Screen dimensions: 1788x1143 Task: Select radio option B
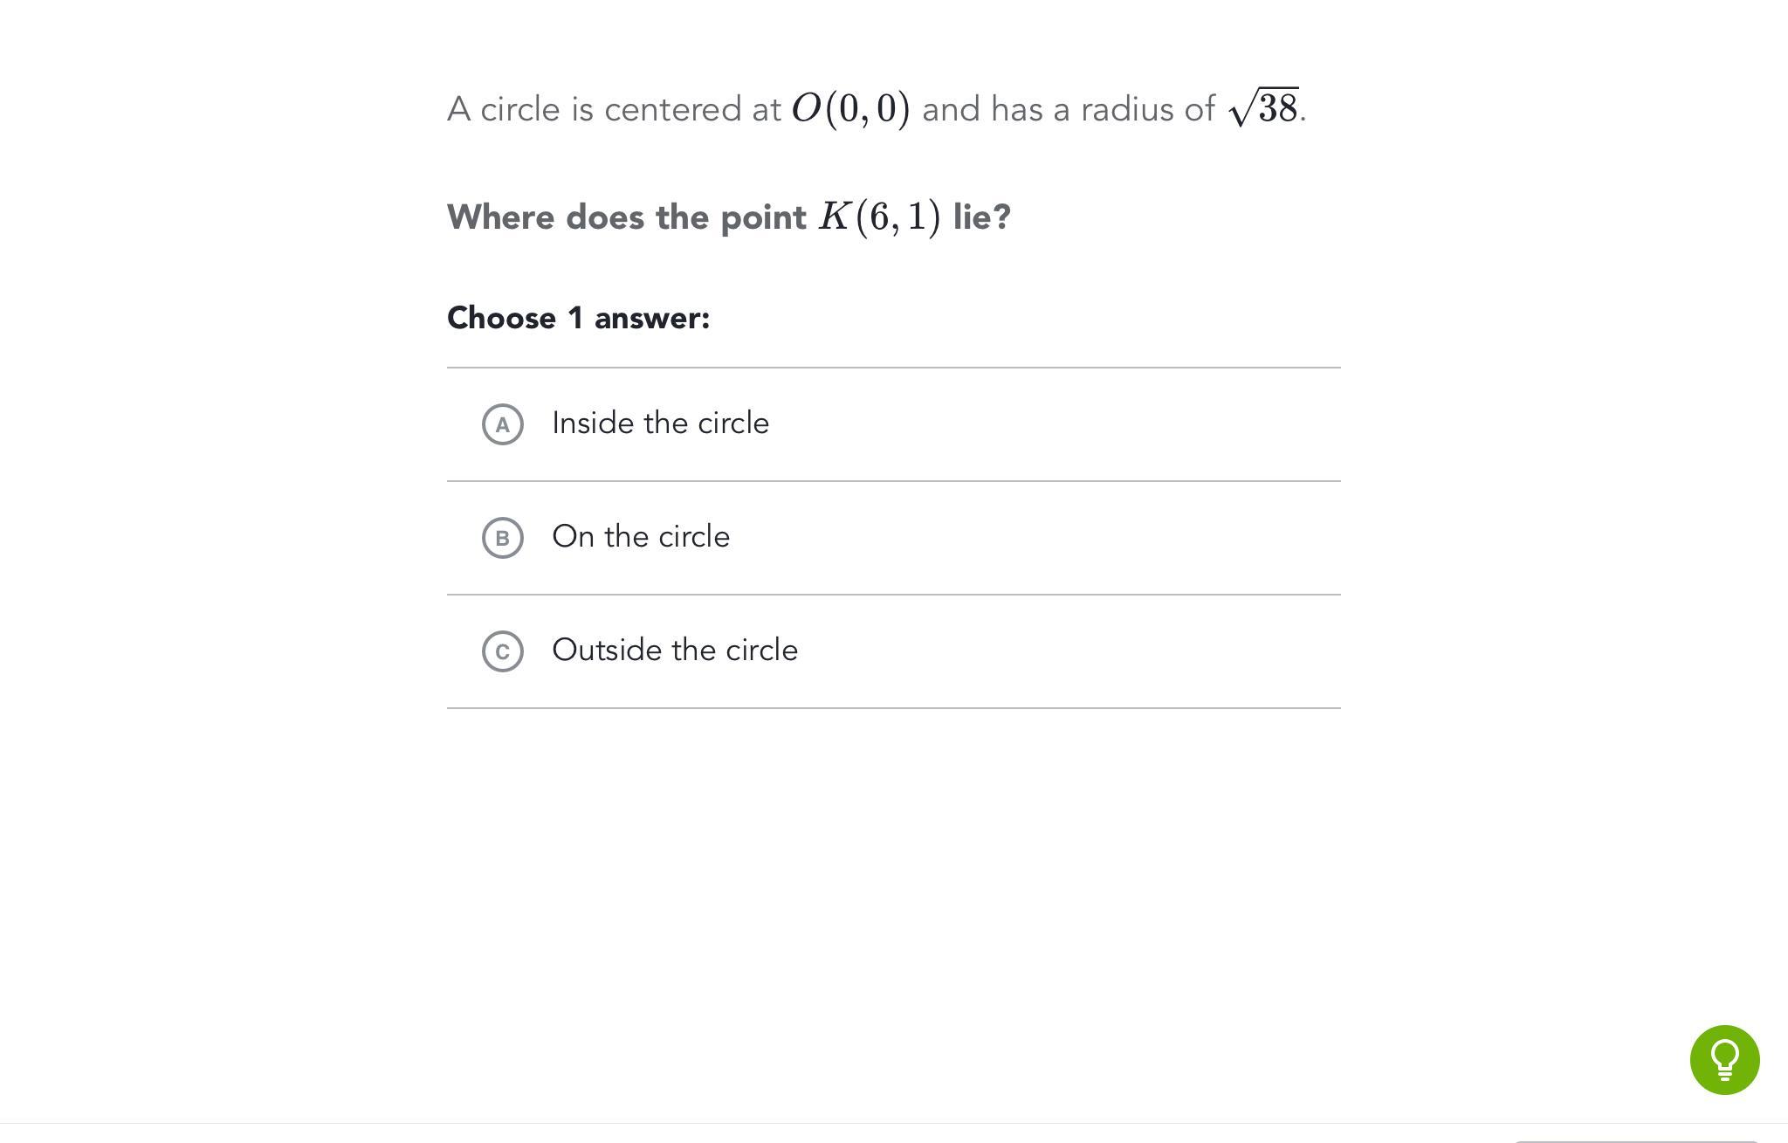tap(503, 538)
